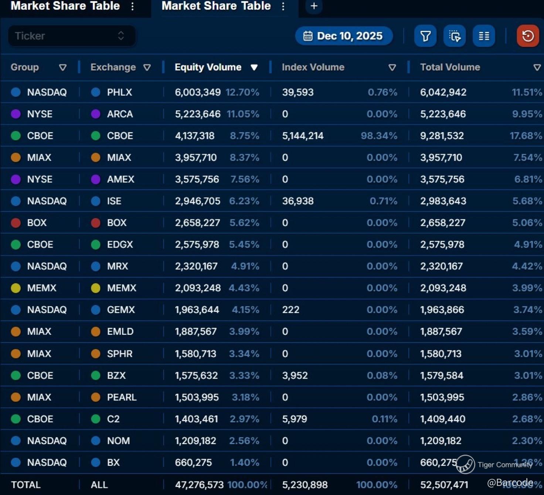
Task: Click the 11.05% equity share value
Action: (243, 114)
